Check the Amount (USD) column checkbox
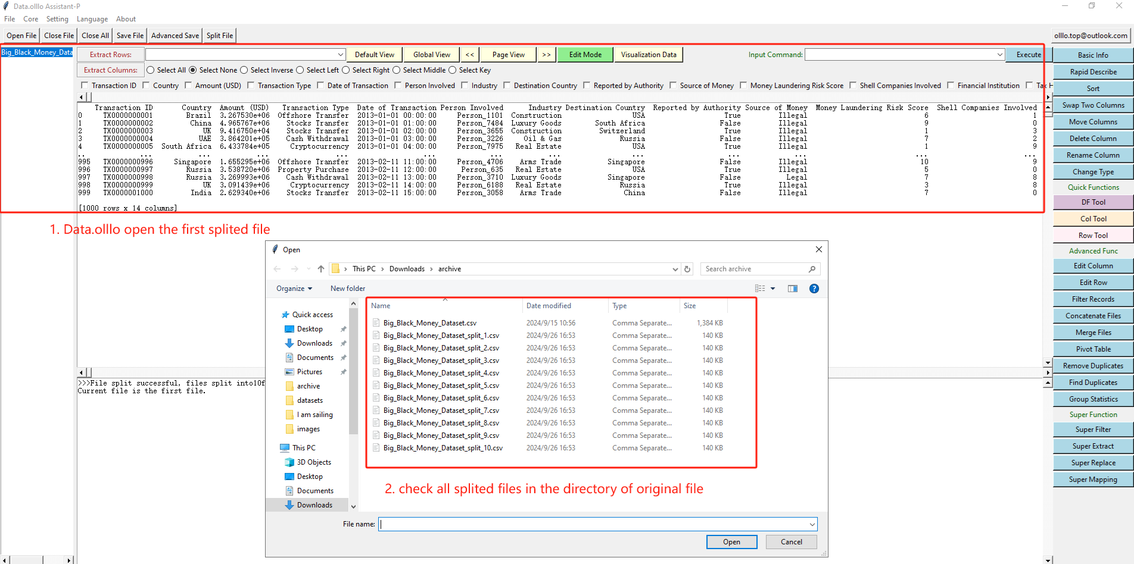 (x=188, y=86)
